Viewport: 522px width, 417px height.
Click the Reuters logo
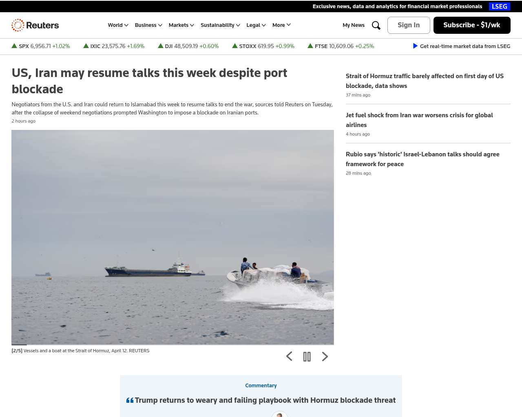click(x=35, y=25)
